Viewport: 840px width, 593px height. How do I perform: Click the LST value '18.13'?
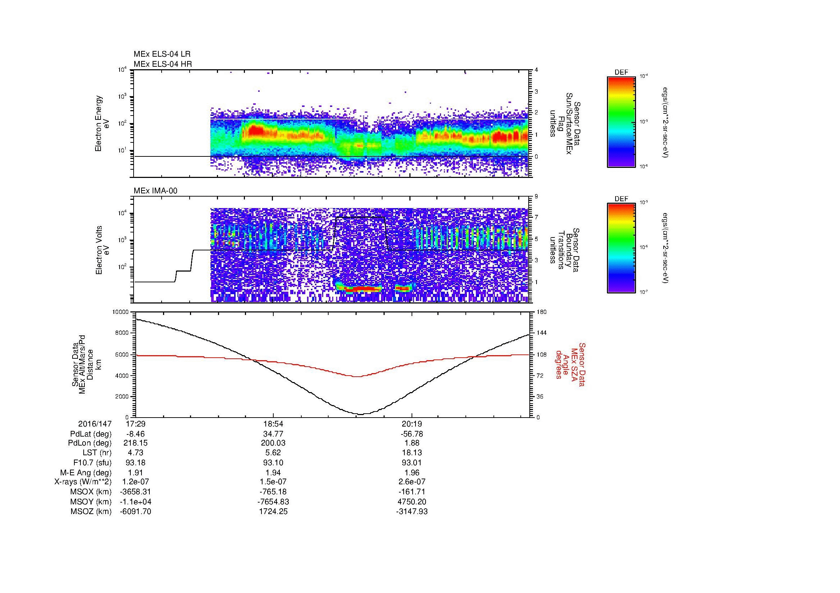tap(412, 453)
